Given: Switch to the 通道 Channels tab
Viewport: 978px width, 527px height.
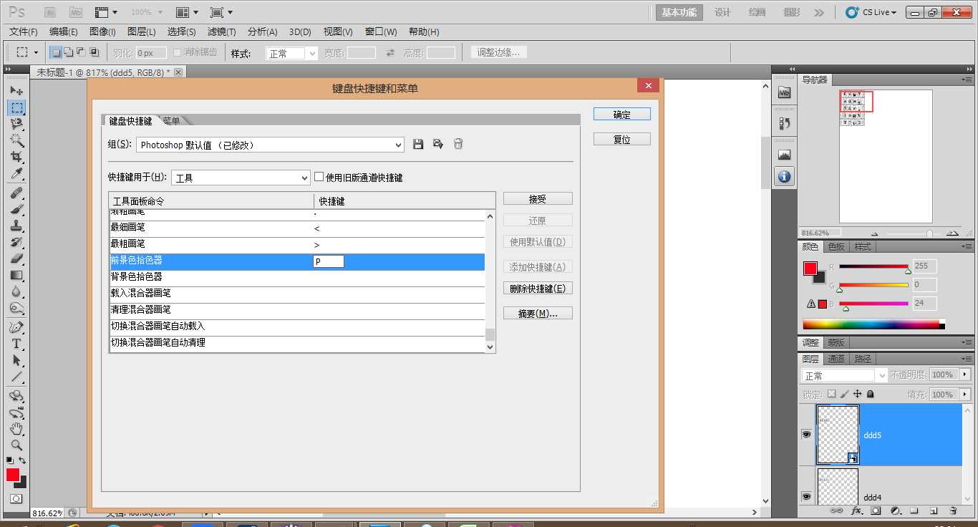Looking at the screenshot, I should [x=836, y=359].
